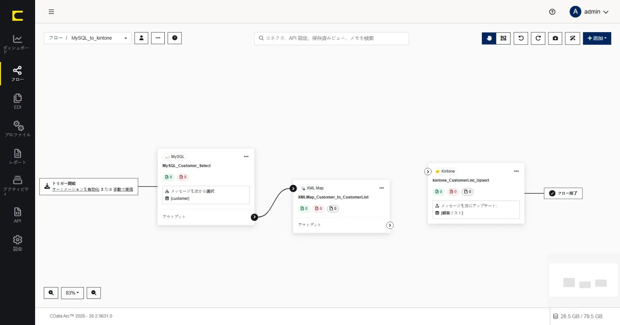This screenshot has height=325, width=620.
Task: Take a snapshot with the camera button
Action: pyautogui.click(x=555, y=38)
